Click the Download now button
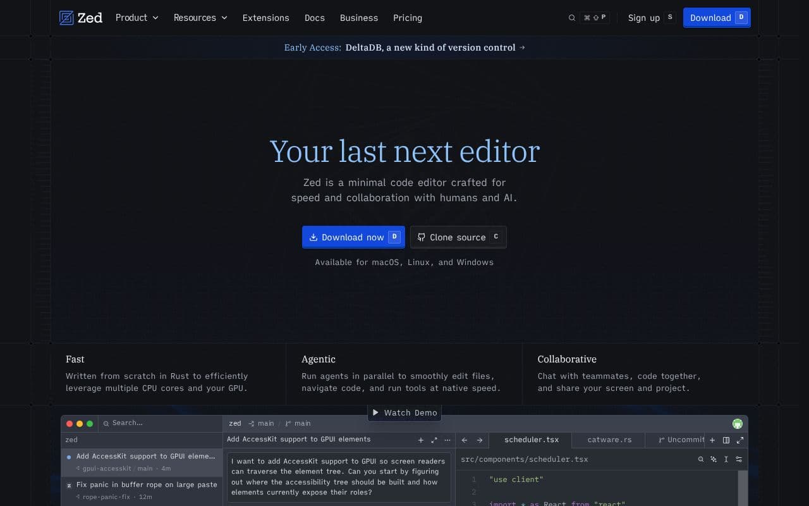809x506 pixels. pyautogui.click(x=353, y=237)
